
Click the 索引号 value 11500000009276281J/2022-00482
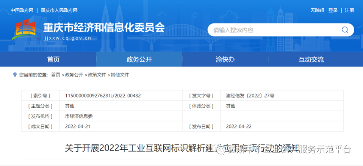pos(103,96)
